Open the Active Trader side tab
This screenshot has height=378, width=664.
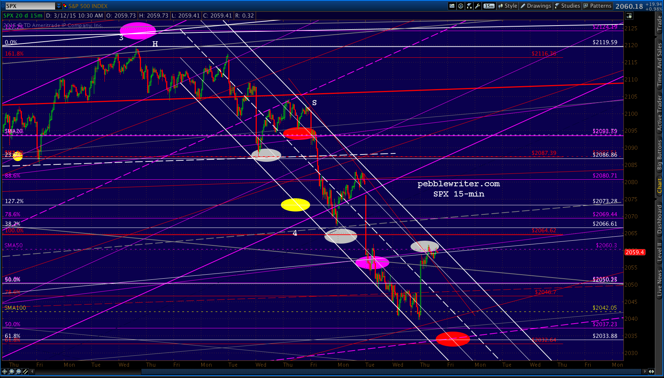[x=659, y=113]
